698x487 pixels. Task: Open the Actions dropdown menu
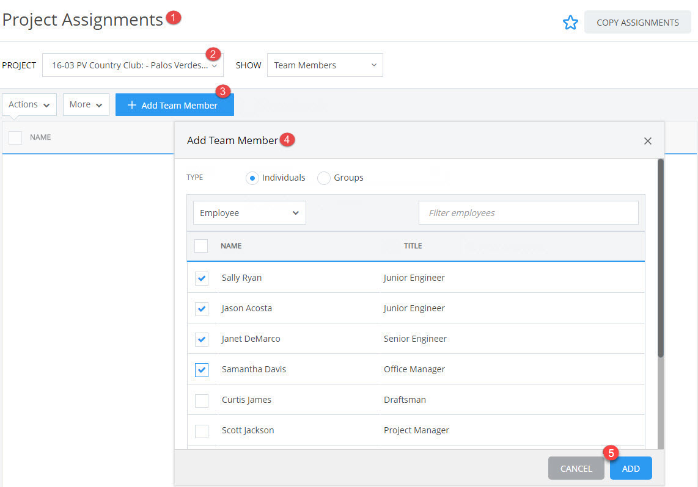pos(29,104)
